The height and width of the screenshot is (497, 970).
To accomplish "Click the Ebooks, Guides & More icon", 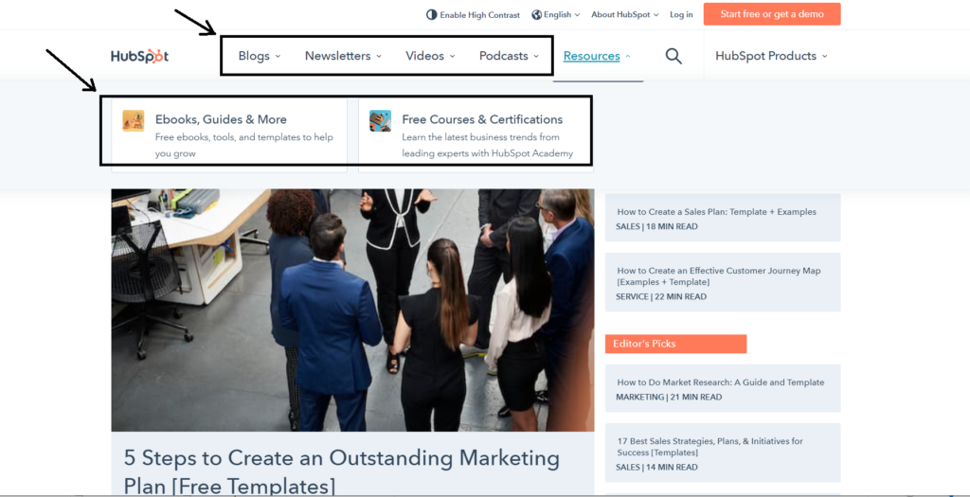I will click(133, 120).
